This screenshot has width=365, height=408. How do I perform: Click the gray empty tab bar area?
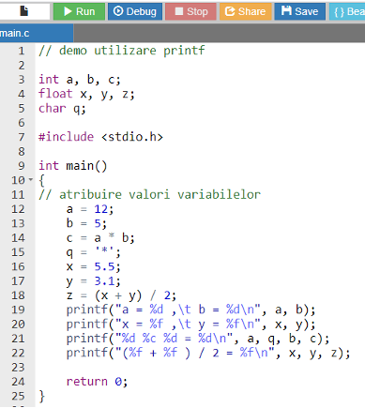pyautogui.click(x=219, y=33)
